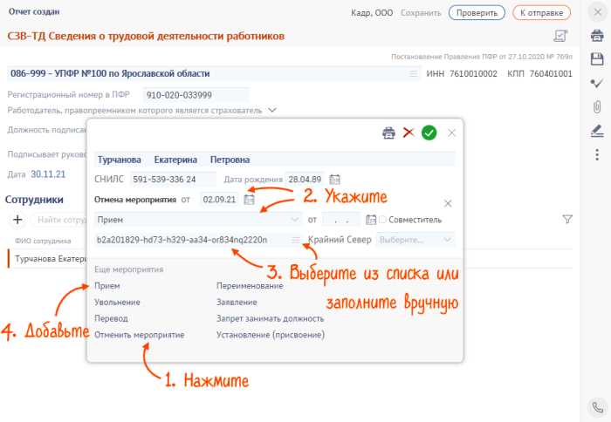Add an Увольнение event

click(117, 302)
